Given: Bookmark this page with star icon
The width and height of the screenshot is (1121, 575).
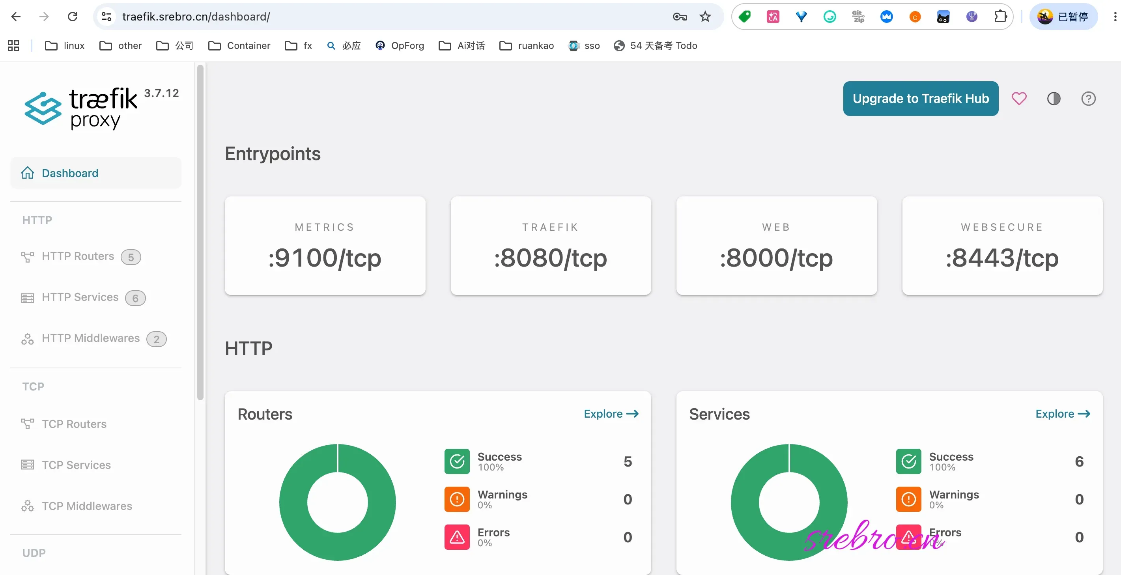Looking at the screenshot, I should (x=705, y=17).
